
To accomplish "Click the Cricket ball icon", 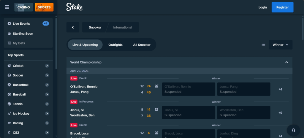I will (9, 66).
